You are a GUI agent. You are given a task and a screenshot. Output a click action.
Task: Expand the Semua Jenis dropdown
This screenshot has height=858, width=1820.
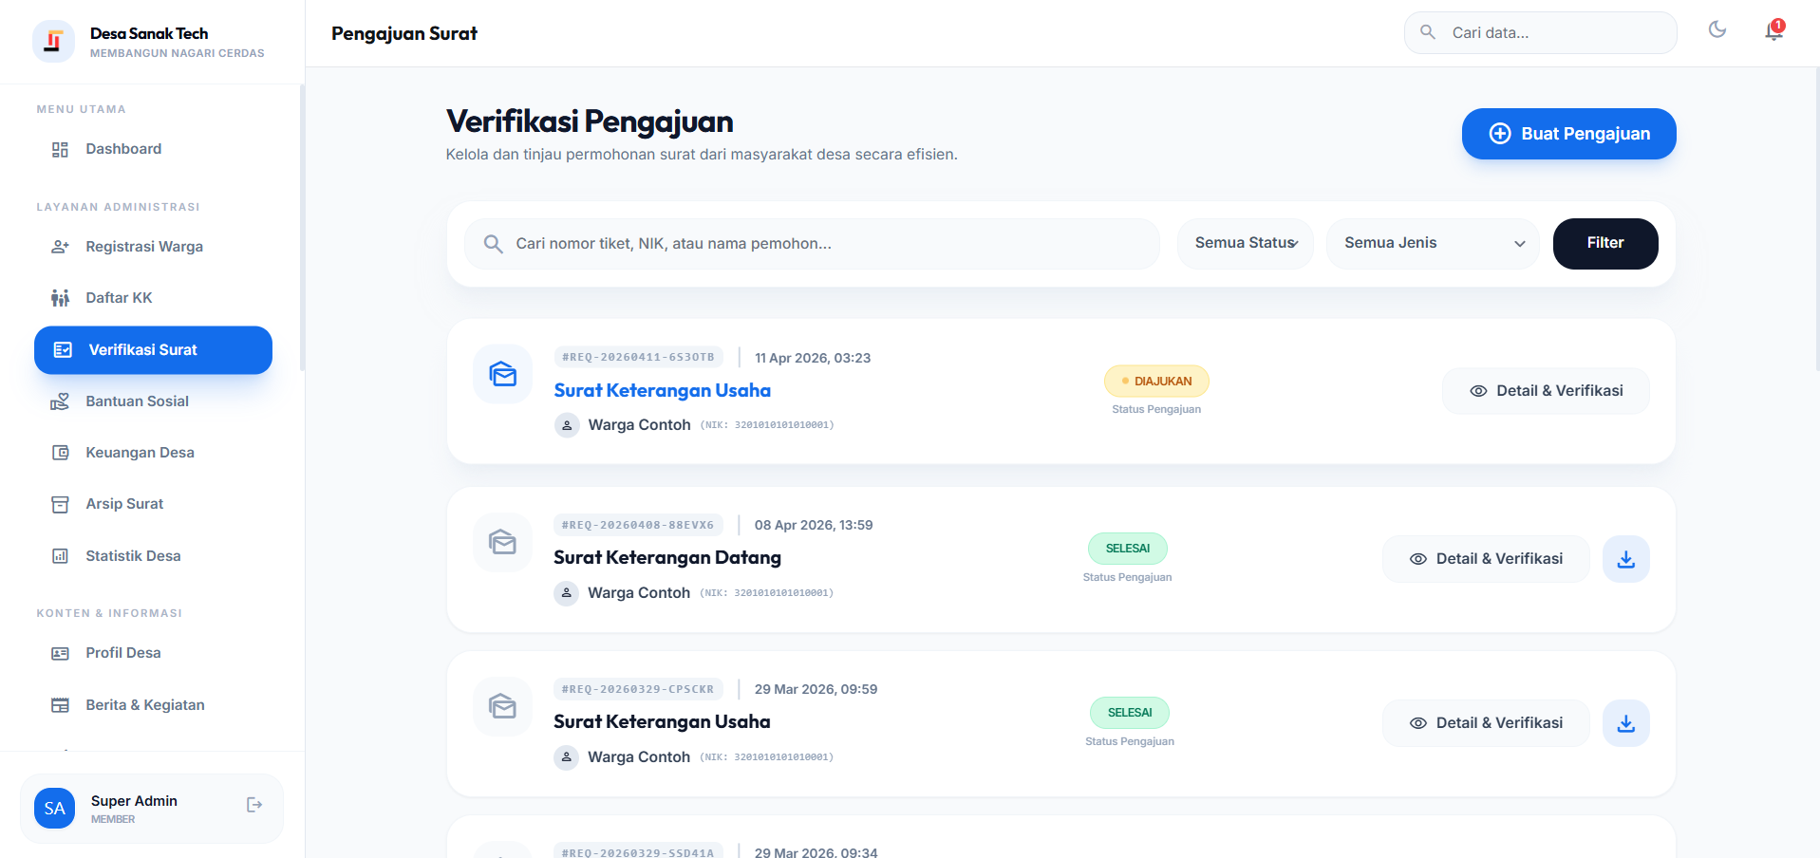tap(1432, 243)
